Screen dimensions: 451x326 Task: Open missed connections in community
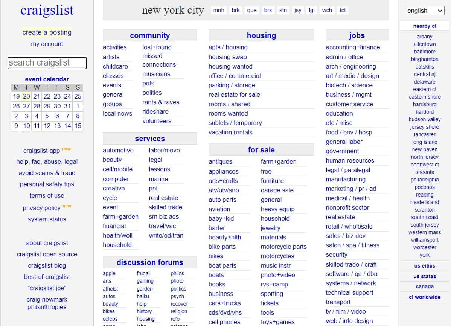[159, 60]
